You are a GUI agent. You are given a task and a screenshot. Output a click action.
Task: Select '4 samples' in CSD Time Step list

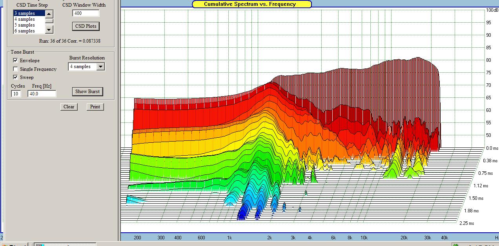coord(29,19)
